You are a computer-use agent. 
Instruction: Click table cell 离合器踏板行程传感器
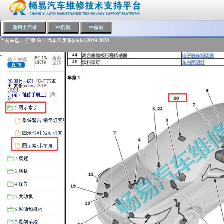tap(131, 55)
